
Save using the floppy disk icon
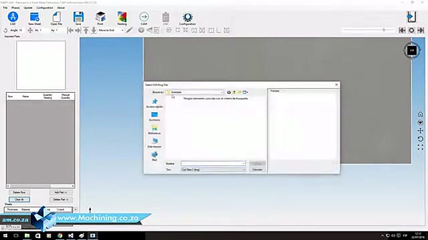(78, 17)
